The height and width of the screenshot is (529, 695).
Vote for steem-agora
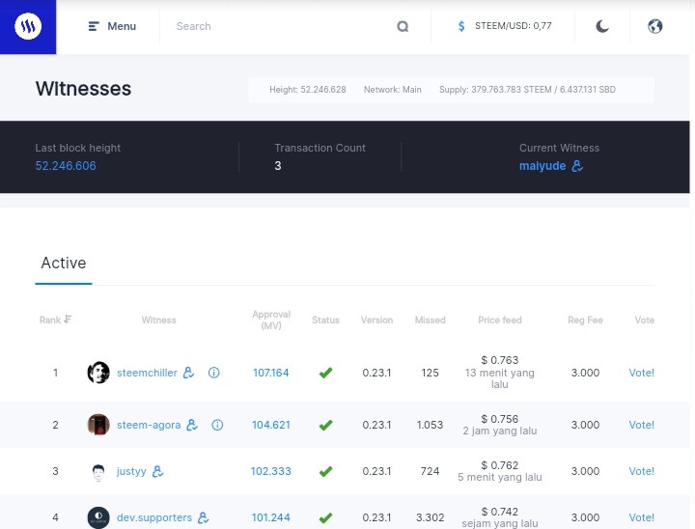(641, 425)
